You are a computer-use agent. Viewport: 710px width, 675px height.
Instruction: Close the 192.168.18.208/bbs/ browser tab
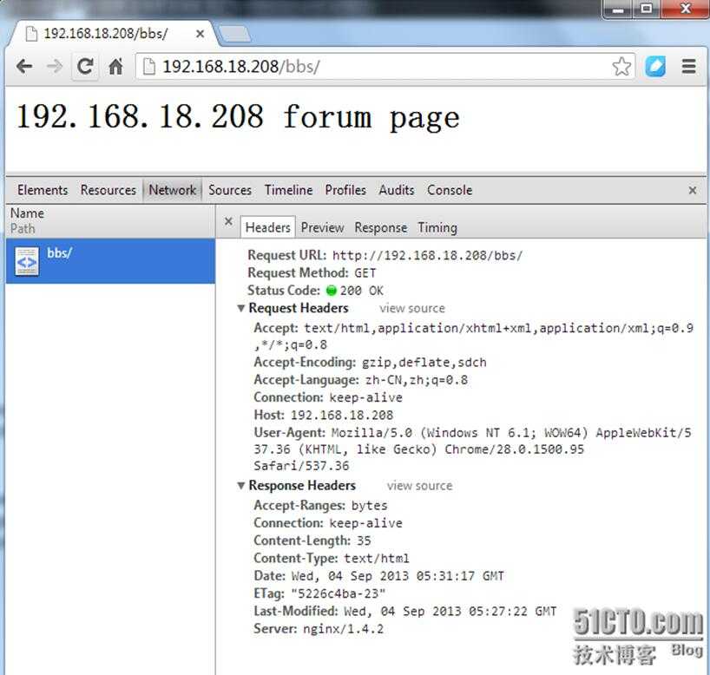pyautogui.click(x=200, y=34)
